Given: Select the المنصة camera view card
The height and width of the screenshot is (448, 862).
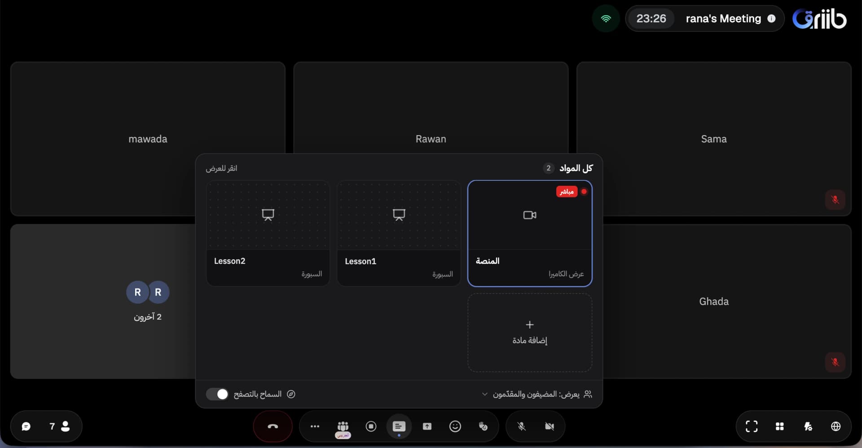Looking at the screenshot, I should tap(530, 233).
